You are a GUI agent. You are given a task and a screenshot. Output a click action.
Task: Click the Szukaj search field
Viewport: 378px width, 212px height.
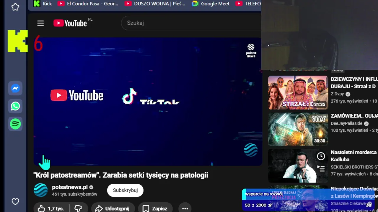click(x=191, y=23)
